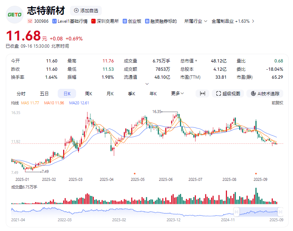The width and height of the screenshot is (293, 231).
Task: Click the 量比 value 0.68
Action: tap(279, 61)
